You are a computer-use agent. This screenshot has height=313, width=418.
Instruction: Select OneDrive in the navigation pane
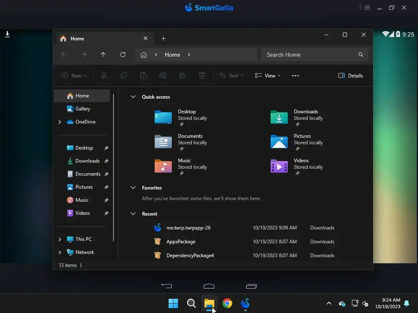point(82,121)
